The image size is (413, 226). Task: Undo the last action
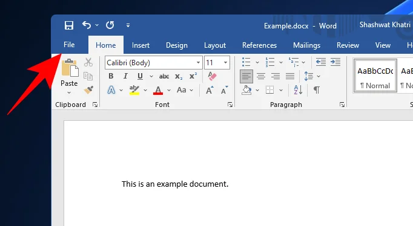pos(87,25)
